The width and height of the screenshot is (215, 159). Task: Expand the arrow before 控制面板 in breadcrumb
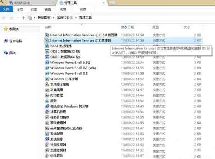tap(35, 18)
